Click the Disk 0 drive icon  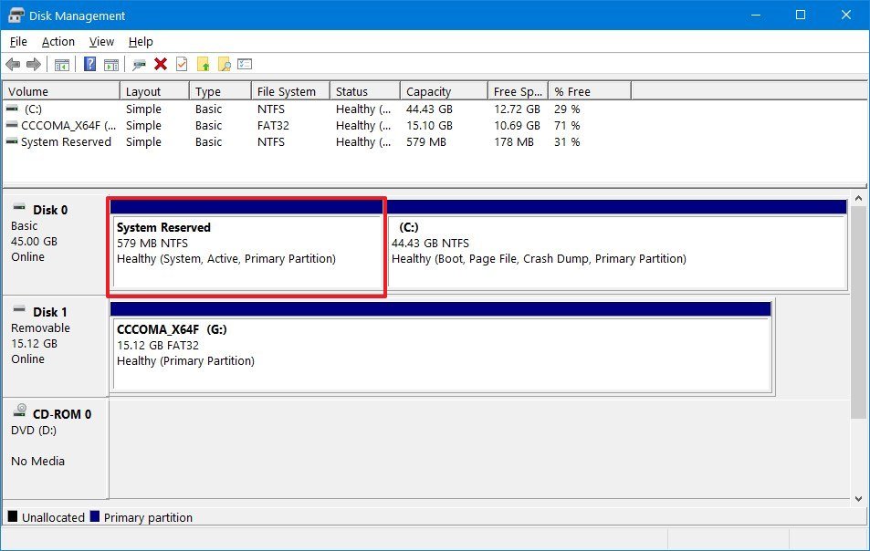tap(19, 207)
